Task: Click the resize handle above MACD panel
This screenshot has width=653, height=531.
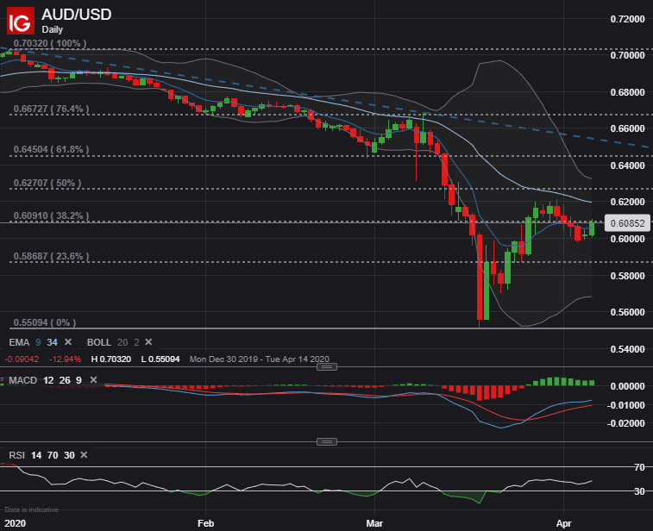Action: [x=326, y=366]
